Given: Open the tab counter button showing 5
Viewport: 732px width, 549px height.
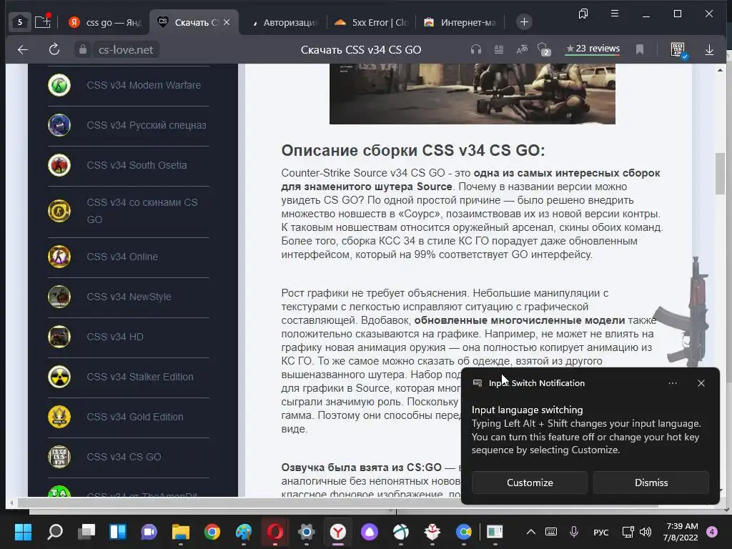Looking at the screenshot, I should tap(19, 22).
